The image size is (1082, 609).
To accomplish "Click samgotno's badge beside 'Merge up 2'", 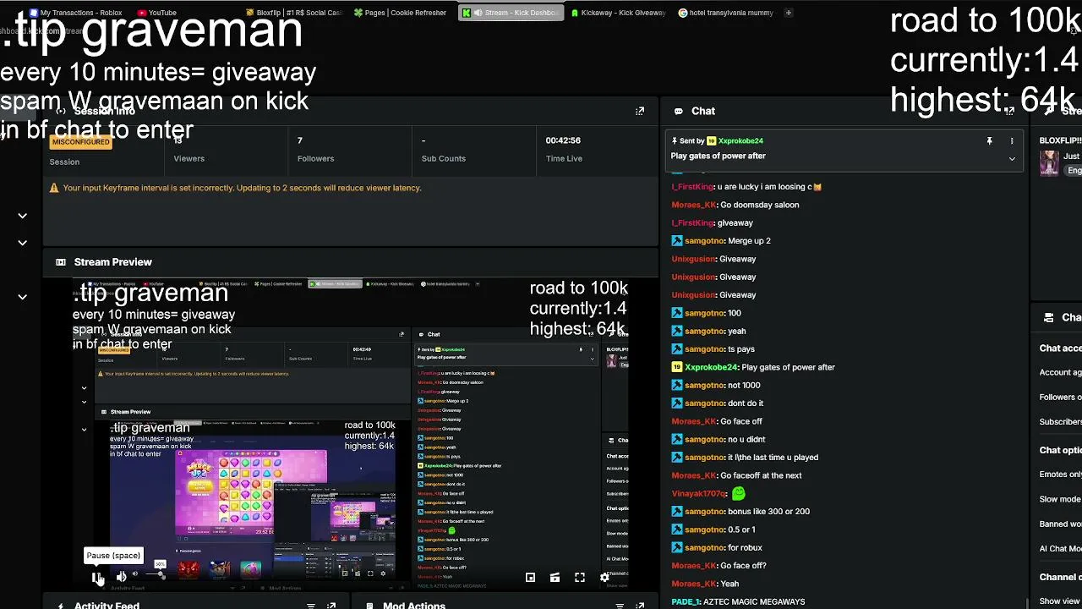I will point(677,241).
